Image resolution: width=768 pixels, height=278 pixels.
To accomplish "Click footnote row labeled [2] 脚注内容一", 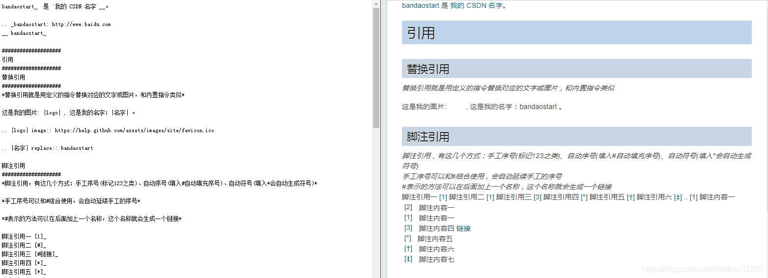I will (429, 207).
